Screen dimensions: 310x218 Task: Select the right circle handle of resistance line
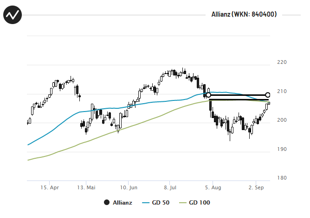[x=268, y=95]
